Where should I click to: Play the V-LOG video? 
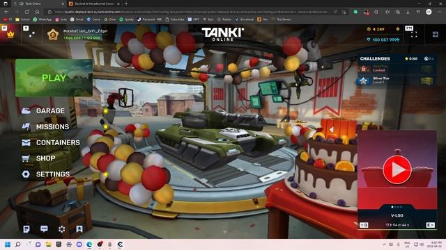[397, 169]
